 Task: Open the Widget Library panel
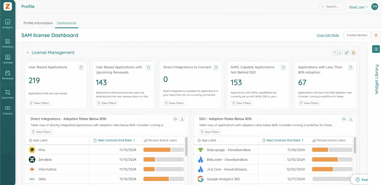coord(376,49)
